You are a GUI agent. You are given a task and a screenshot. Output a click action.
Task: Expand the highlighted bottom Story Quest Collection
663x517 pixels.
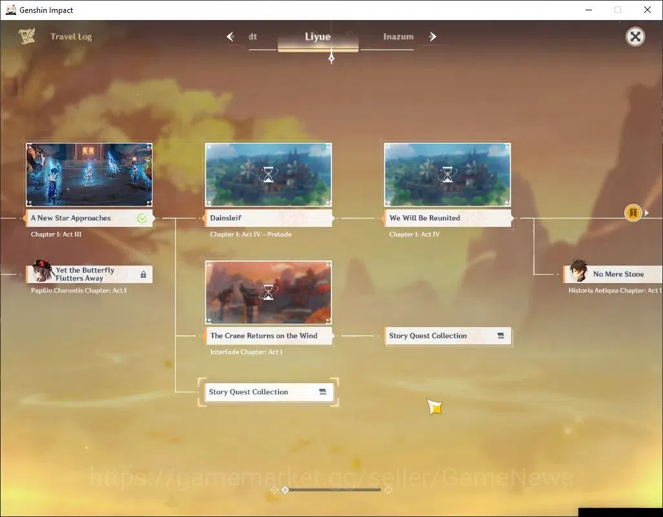(x=269, y=392)
